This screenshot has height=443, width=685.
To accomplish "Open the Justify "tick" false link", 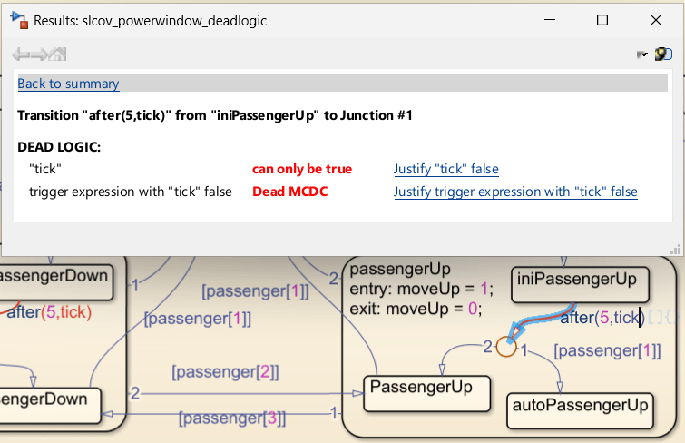I will point(445,169).
